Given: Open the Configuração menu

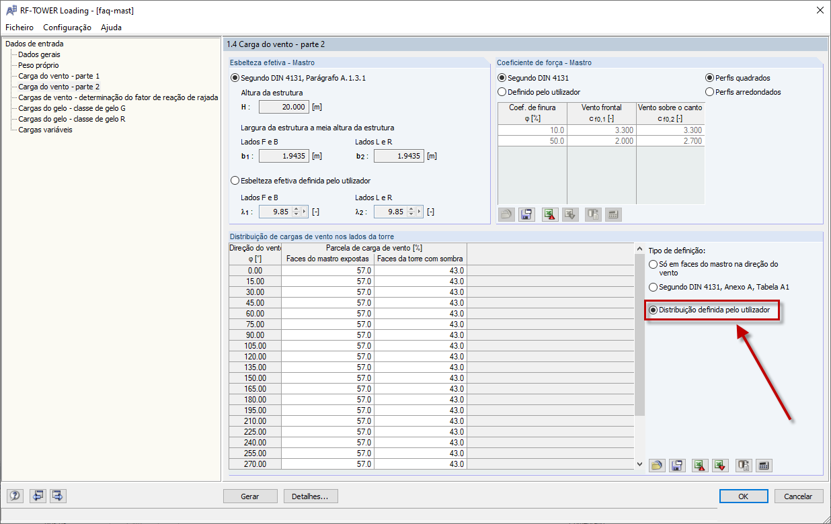Looking at the screenshot, I should click(x=67, y=28).
